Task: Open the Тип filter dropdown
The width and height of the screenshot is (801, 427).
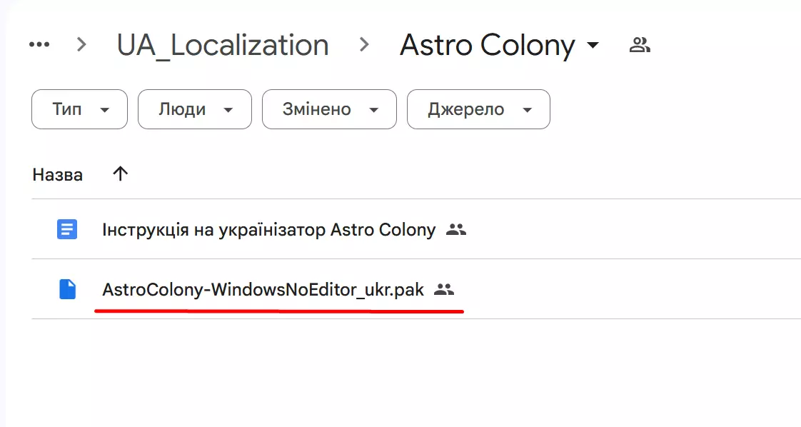Action: (79, 109)
